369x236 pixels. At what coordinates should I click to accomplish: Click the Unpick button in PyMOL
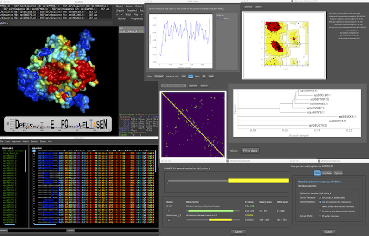coord(120,10)
